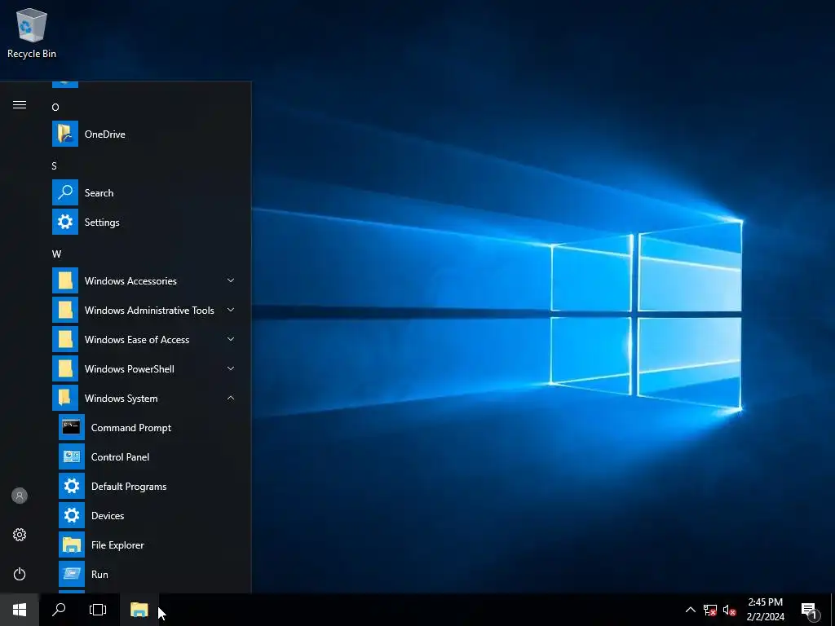Image resolution: width=835 pixels, height=626 pixels.
Task: Click the Windows PowerShell folder icon
Action: pyautogui.click(x=65, y=368)
